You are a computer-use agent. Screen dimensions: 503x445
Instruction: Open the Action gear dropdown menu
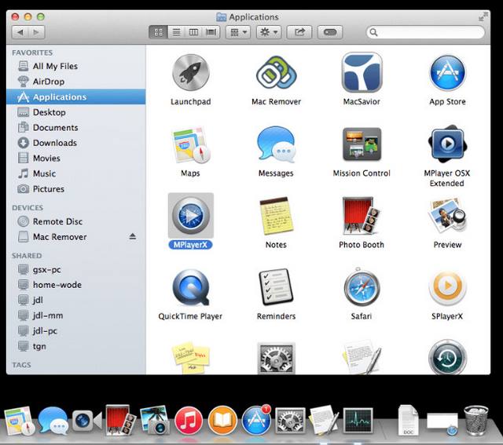(x=269, y=32)
